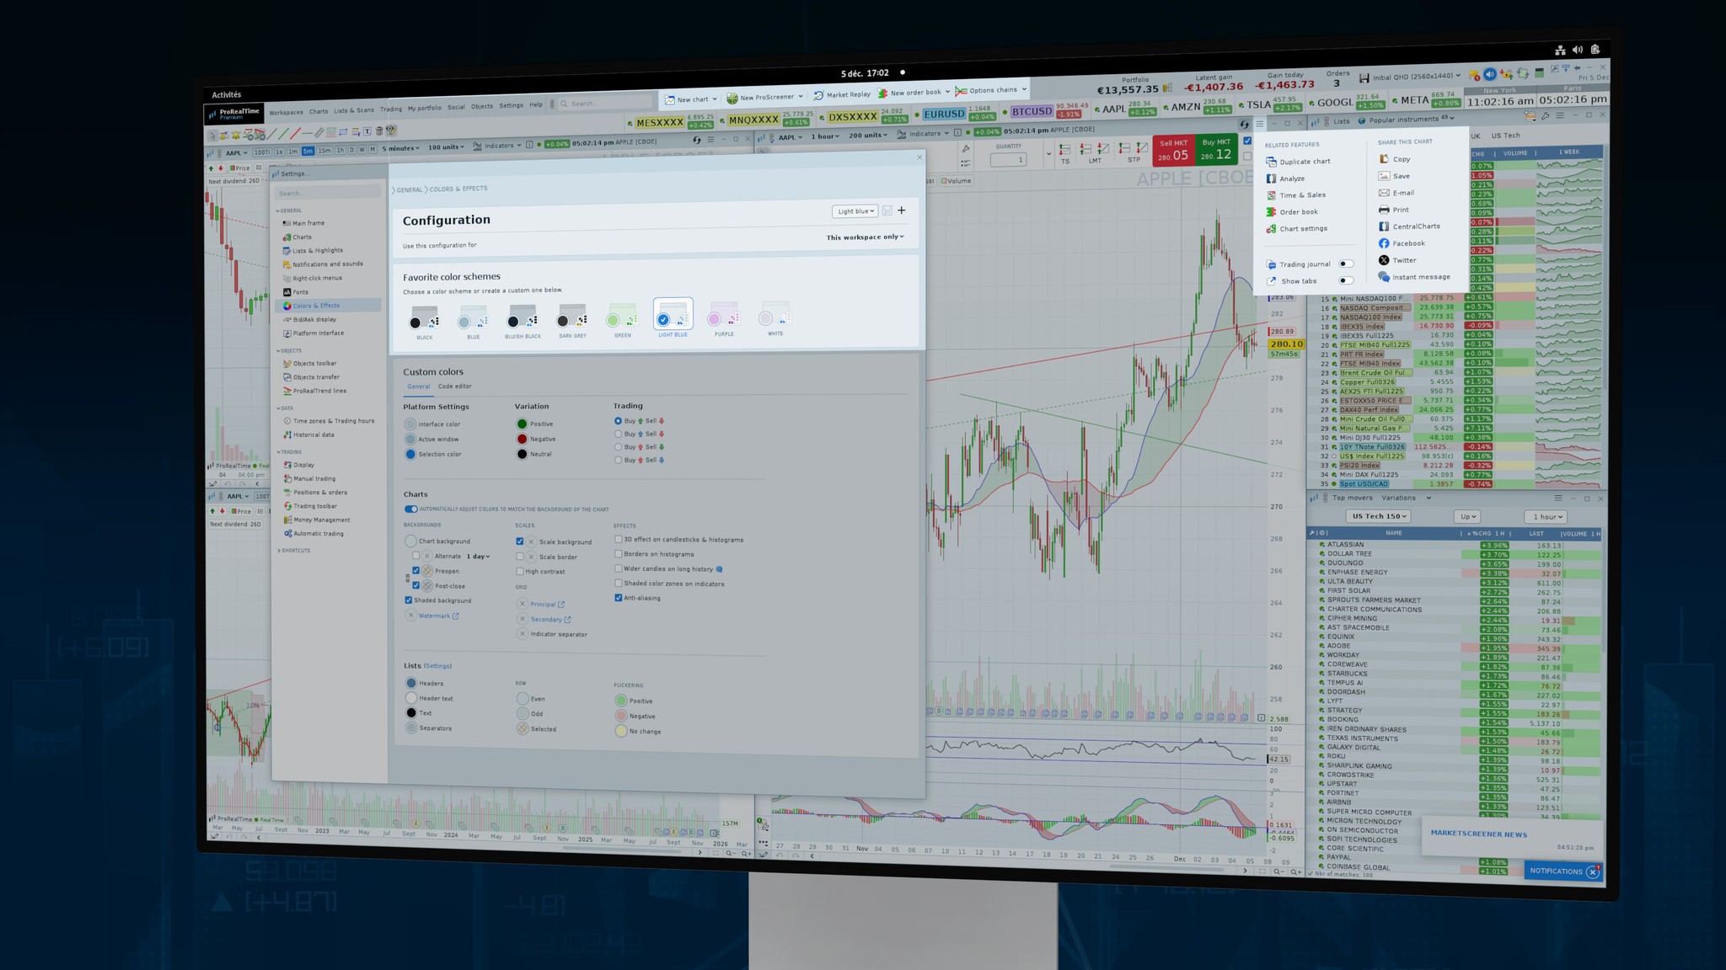1726x970 pixels.
Task: Send chart as Instant message
Action: click(1414, 277)
